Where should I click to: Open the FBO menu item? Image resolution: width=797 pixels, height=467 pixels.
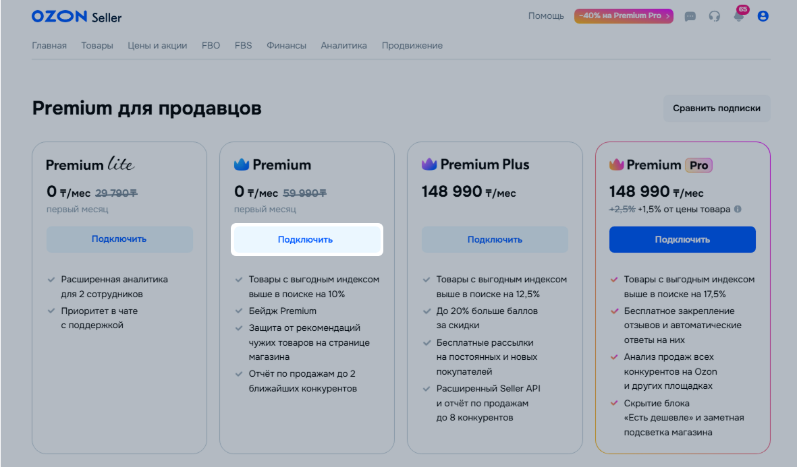coord(211,46)
